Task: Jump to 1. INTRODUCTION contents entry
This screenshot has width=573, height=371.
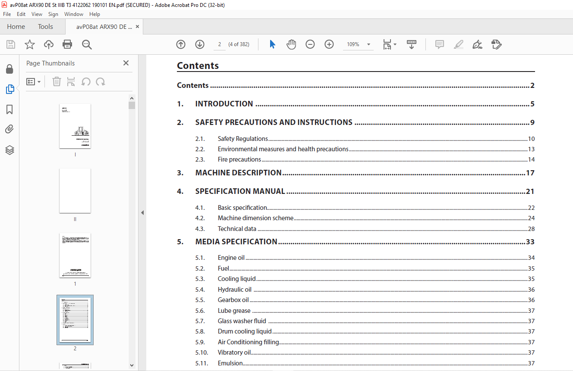Action: 356,104
